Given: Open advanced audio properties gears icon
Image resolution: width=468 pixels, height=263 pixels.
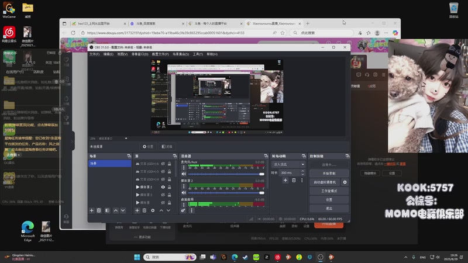Looking at the screenshot, I should click(x=183, y=210).
